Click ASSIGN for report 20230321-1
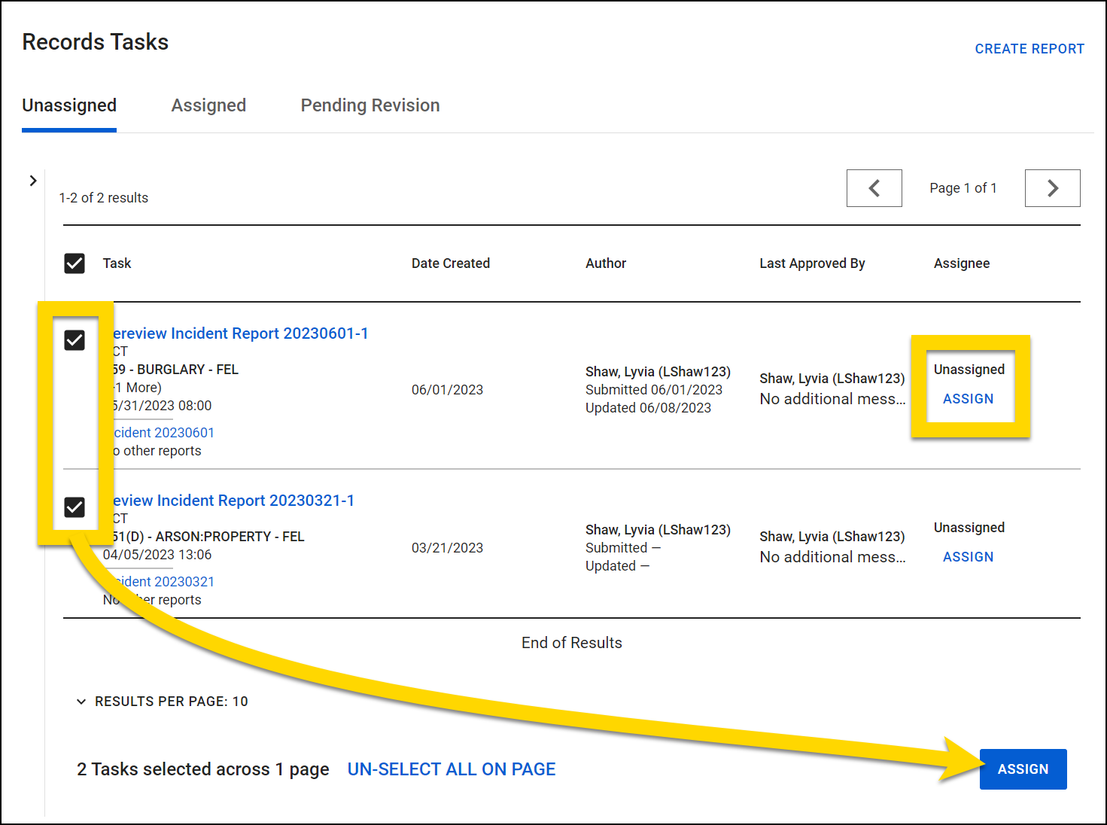The width and height of the screenshot is (1107, 825). tap(968, 556)
